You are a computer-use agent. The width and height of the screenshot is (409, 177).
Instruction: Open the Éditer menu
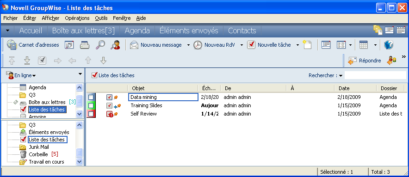pos(30,18)
